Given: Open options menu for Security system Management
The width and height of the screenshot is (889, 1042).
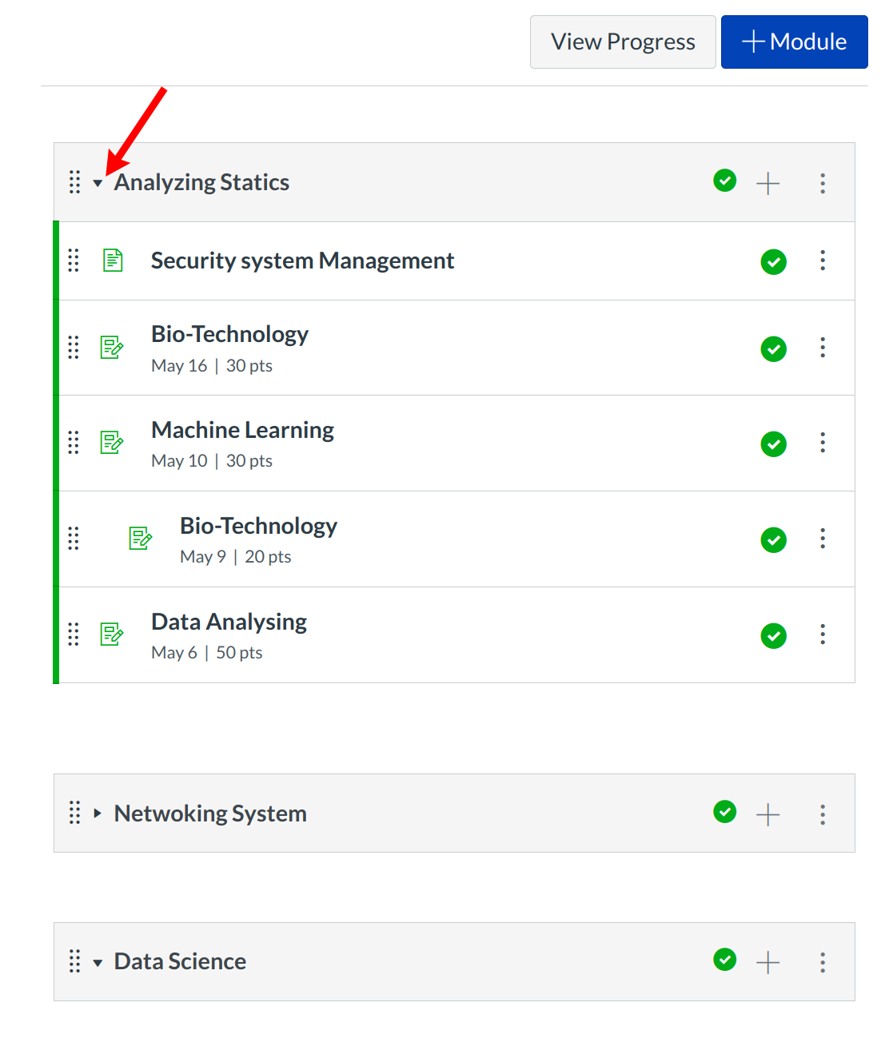Looking at the screenshot, I should coord(822,260).
